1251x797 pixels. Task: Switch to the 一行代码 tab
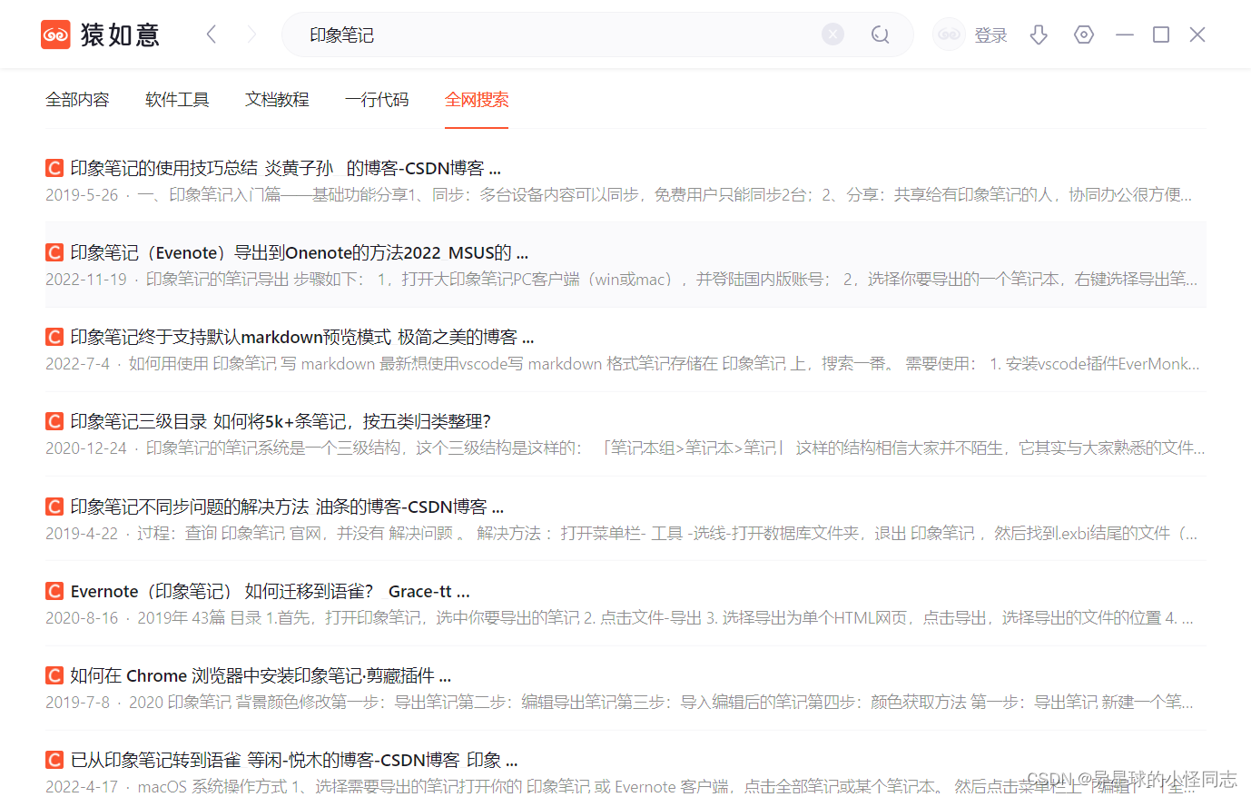(x=377, y=100)
